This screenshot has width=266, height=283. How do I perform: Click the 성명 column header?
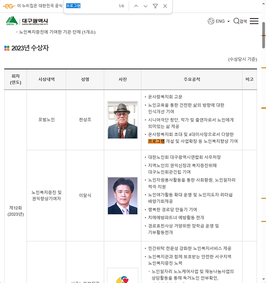coord(85,79)
